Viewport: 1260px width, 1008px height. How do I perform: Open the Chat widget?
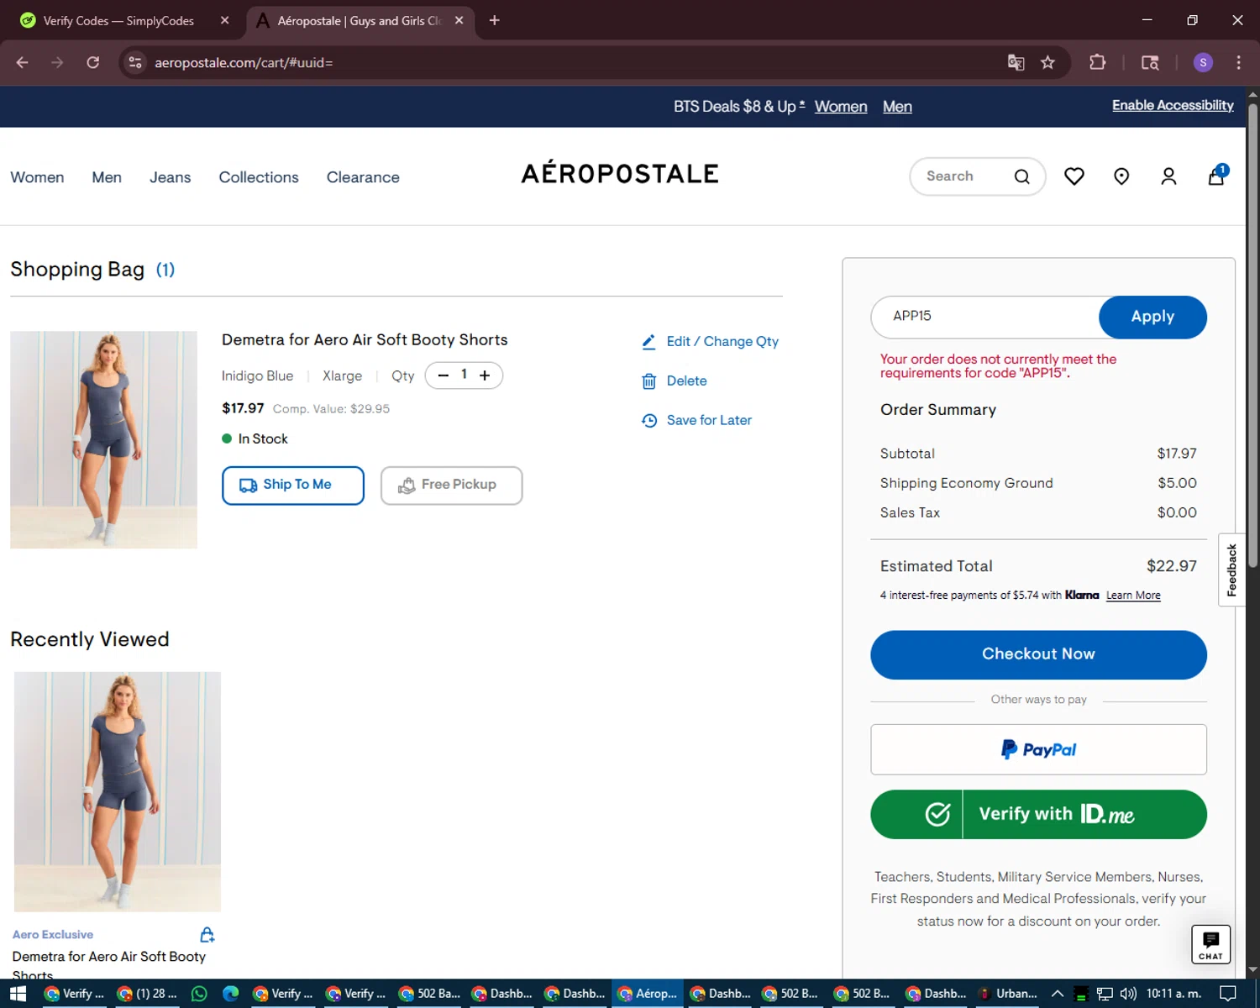(1210, 945)
